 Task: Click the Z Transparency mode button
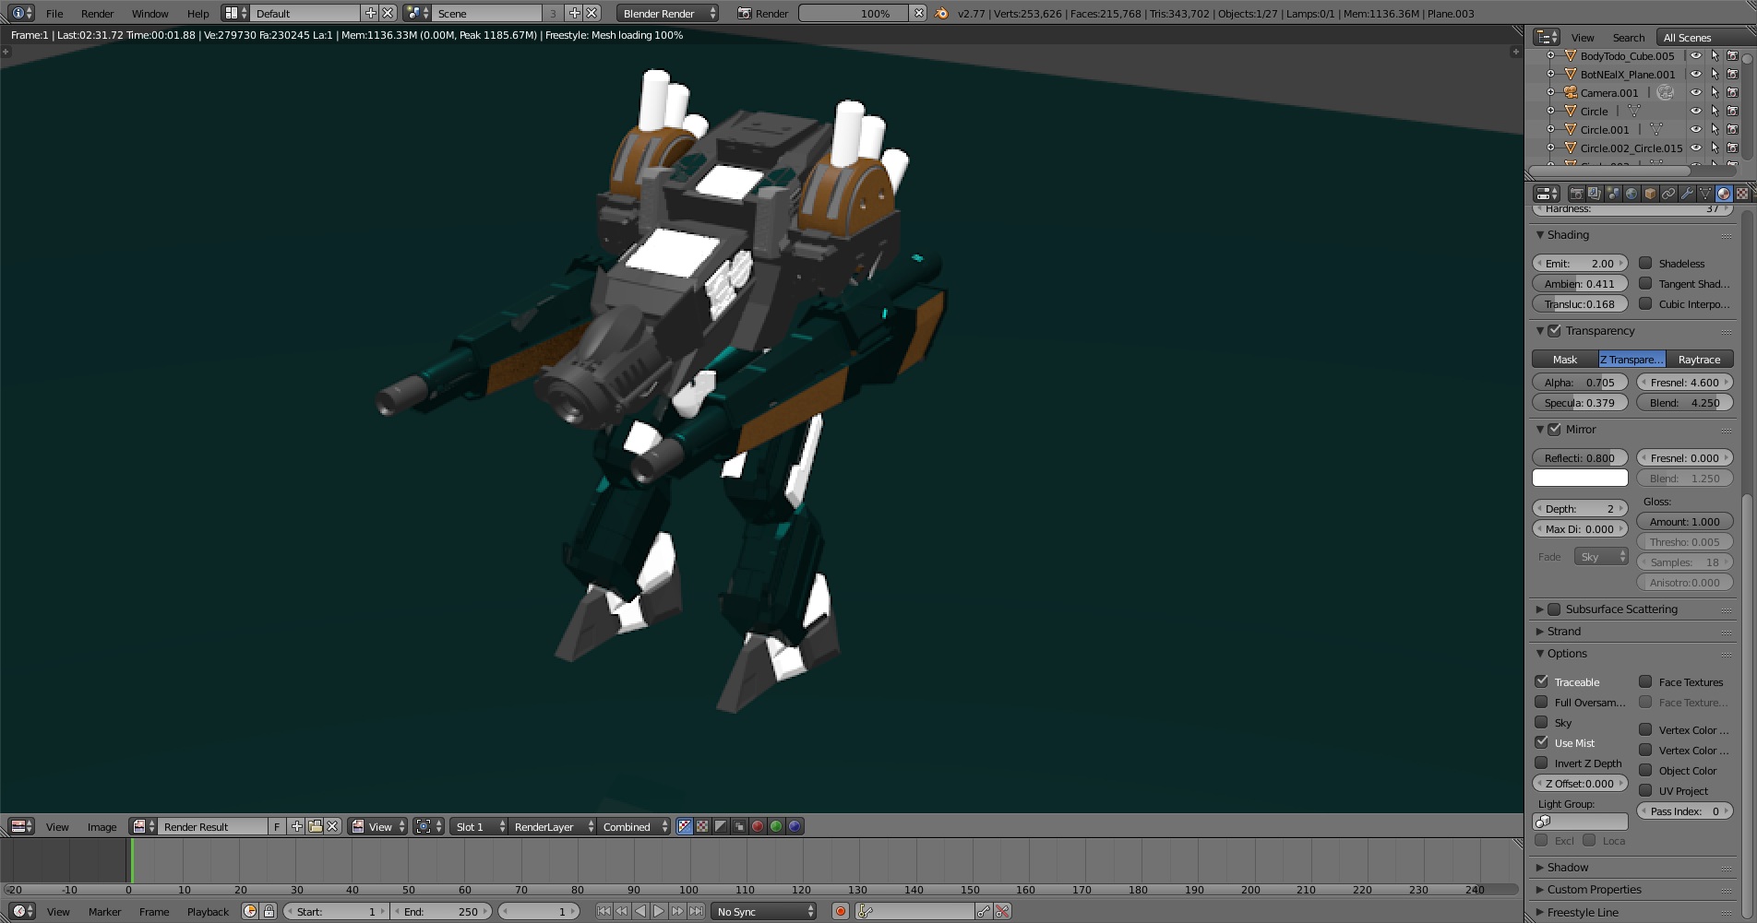1632,359
